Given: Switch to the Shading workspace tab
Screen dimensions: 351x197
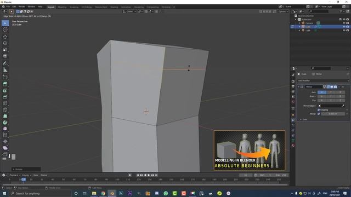Looking at the screenshot, I should click(x=114, y=7).
